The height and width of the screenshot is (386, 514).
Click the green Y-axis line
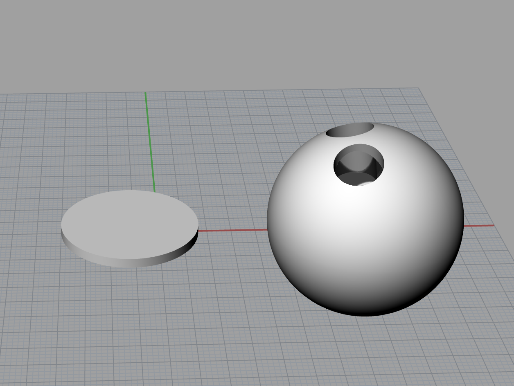click(150, 141)
